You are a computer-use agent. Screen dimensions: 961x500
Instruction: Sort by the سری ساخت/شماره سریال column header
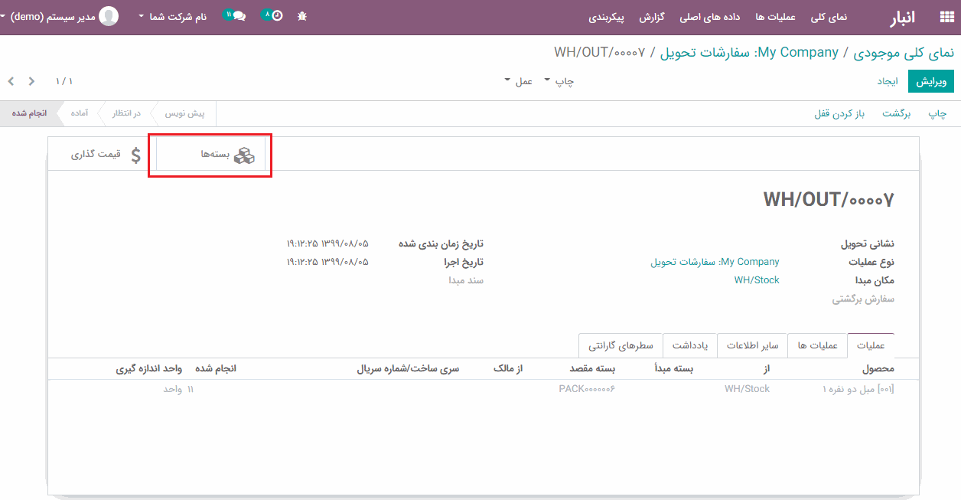[x=408, y=369]
